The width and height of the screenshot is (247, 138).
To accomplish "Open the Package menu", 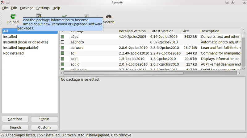I will coord(27,8).
